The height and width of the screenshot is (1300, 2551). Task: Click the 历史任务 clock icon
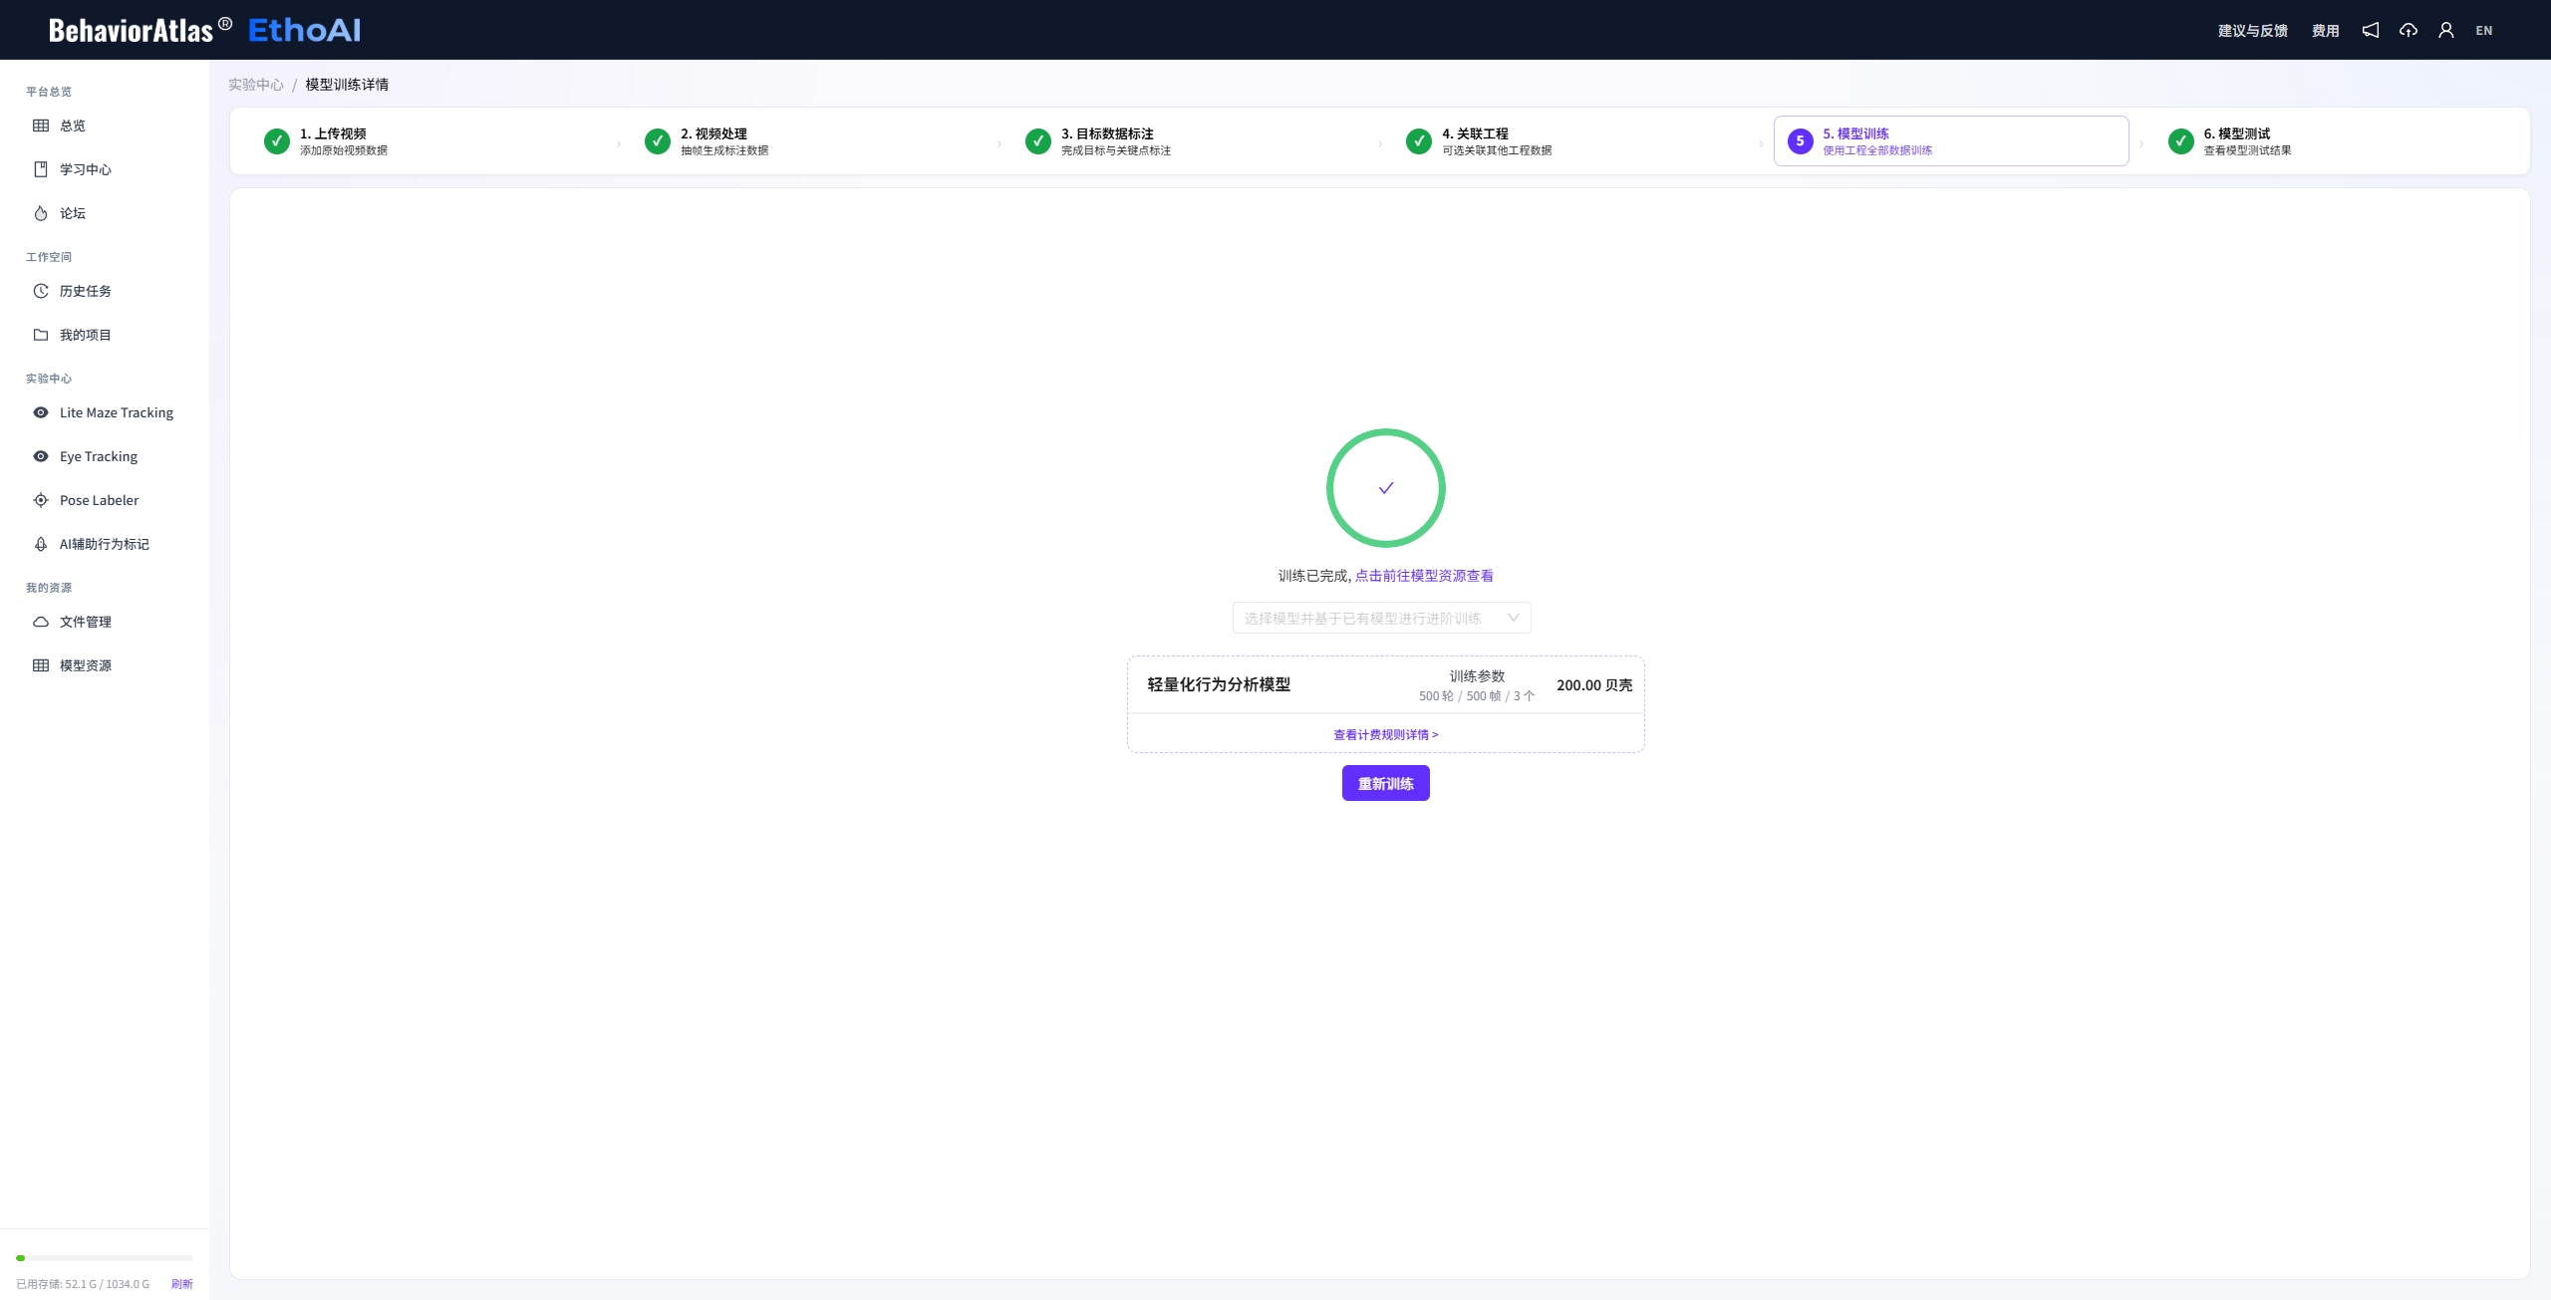click(x=41, y=291)
